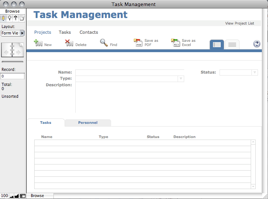Open the Layout Form View dropdown

pyautogui.click(x=13, y=33)
